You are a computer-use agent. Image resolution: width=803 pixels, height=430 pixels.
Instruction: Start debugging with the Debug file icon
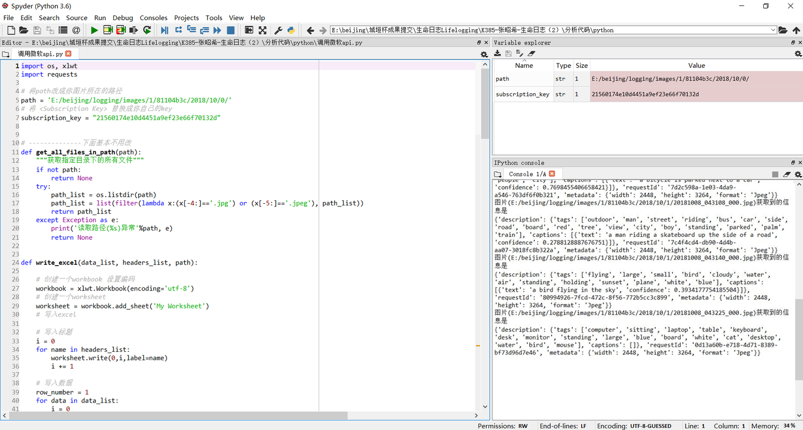[164, 30]
